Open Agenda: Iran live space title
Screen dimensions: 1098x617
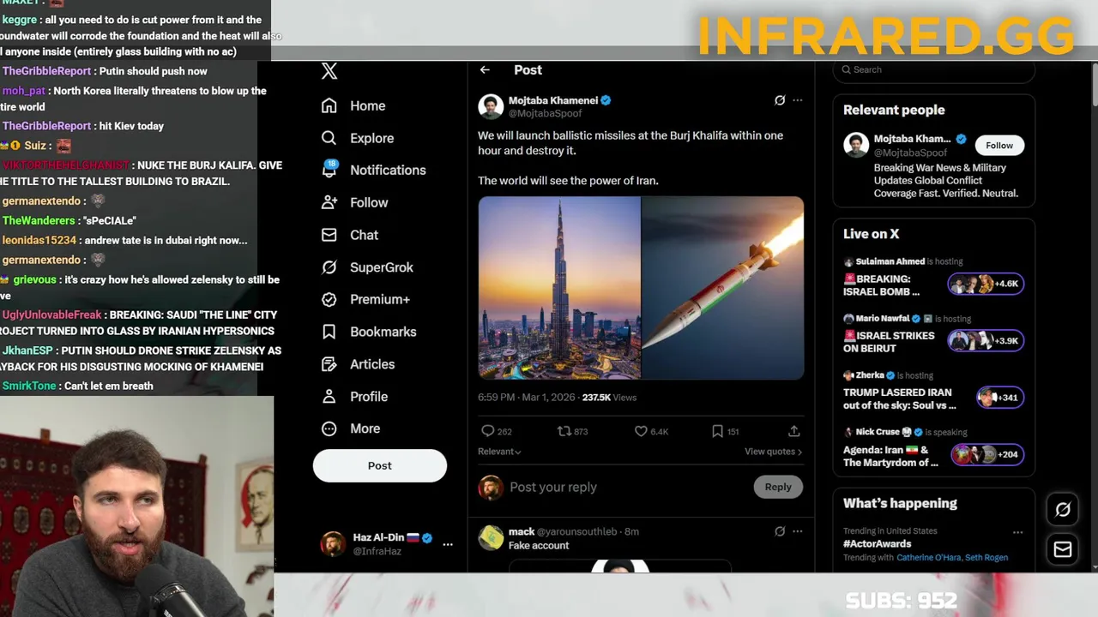(890, 456)
